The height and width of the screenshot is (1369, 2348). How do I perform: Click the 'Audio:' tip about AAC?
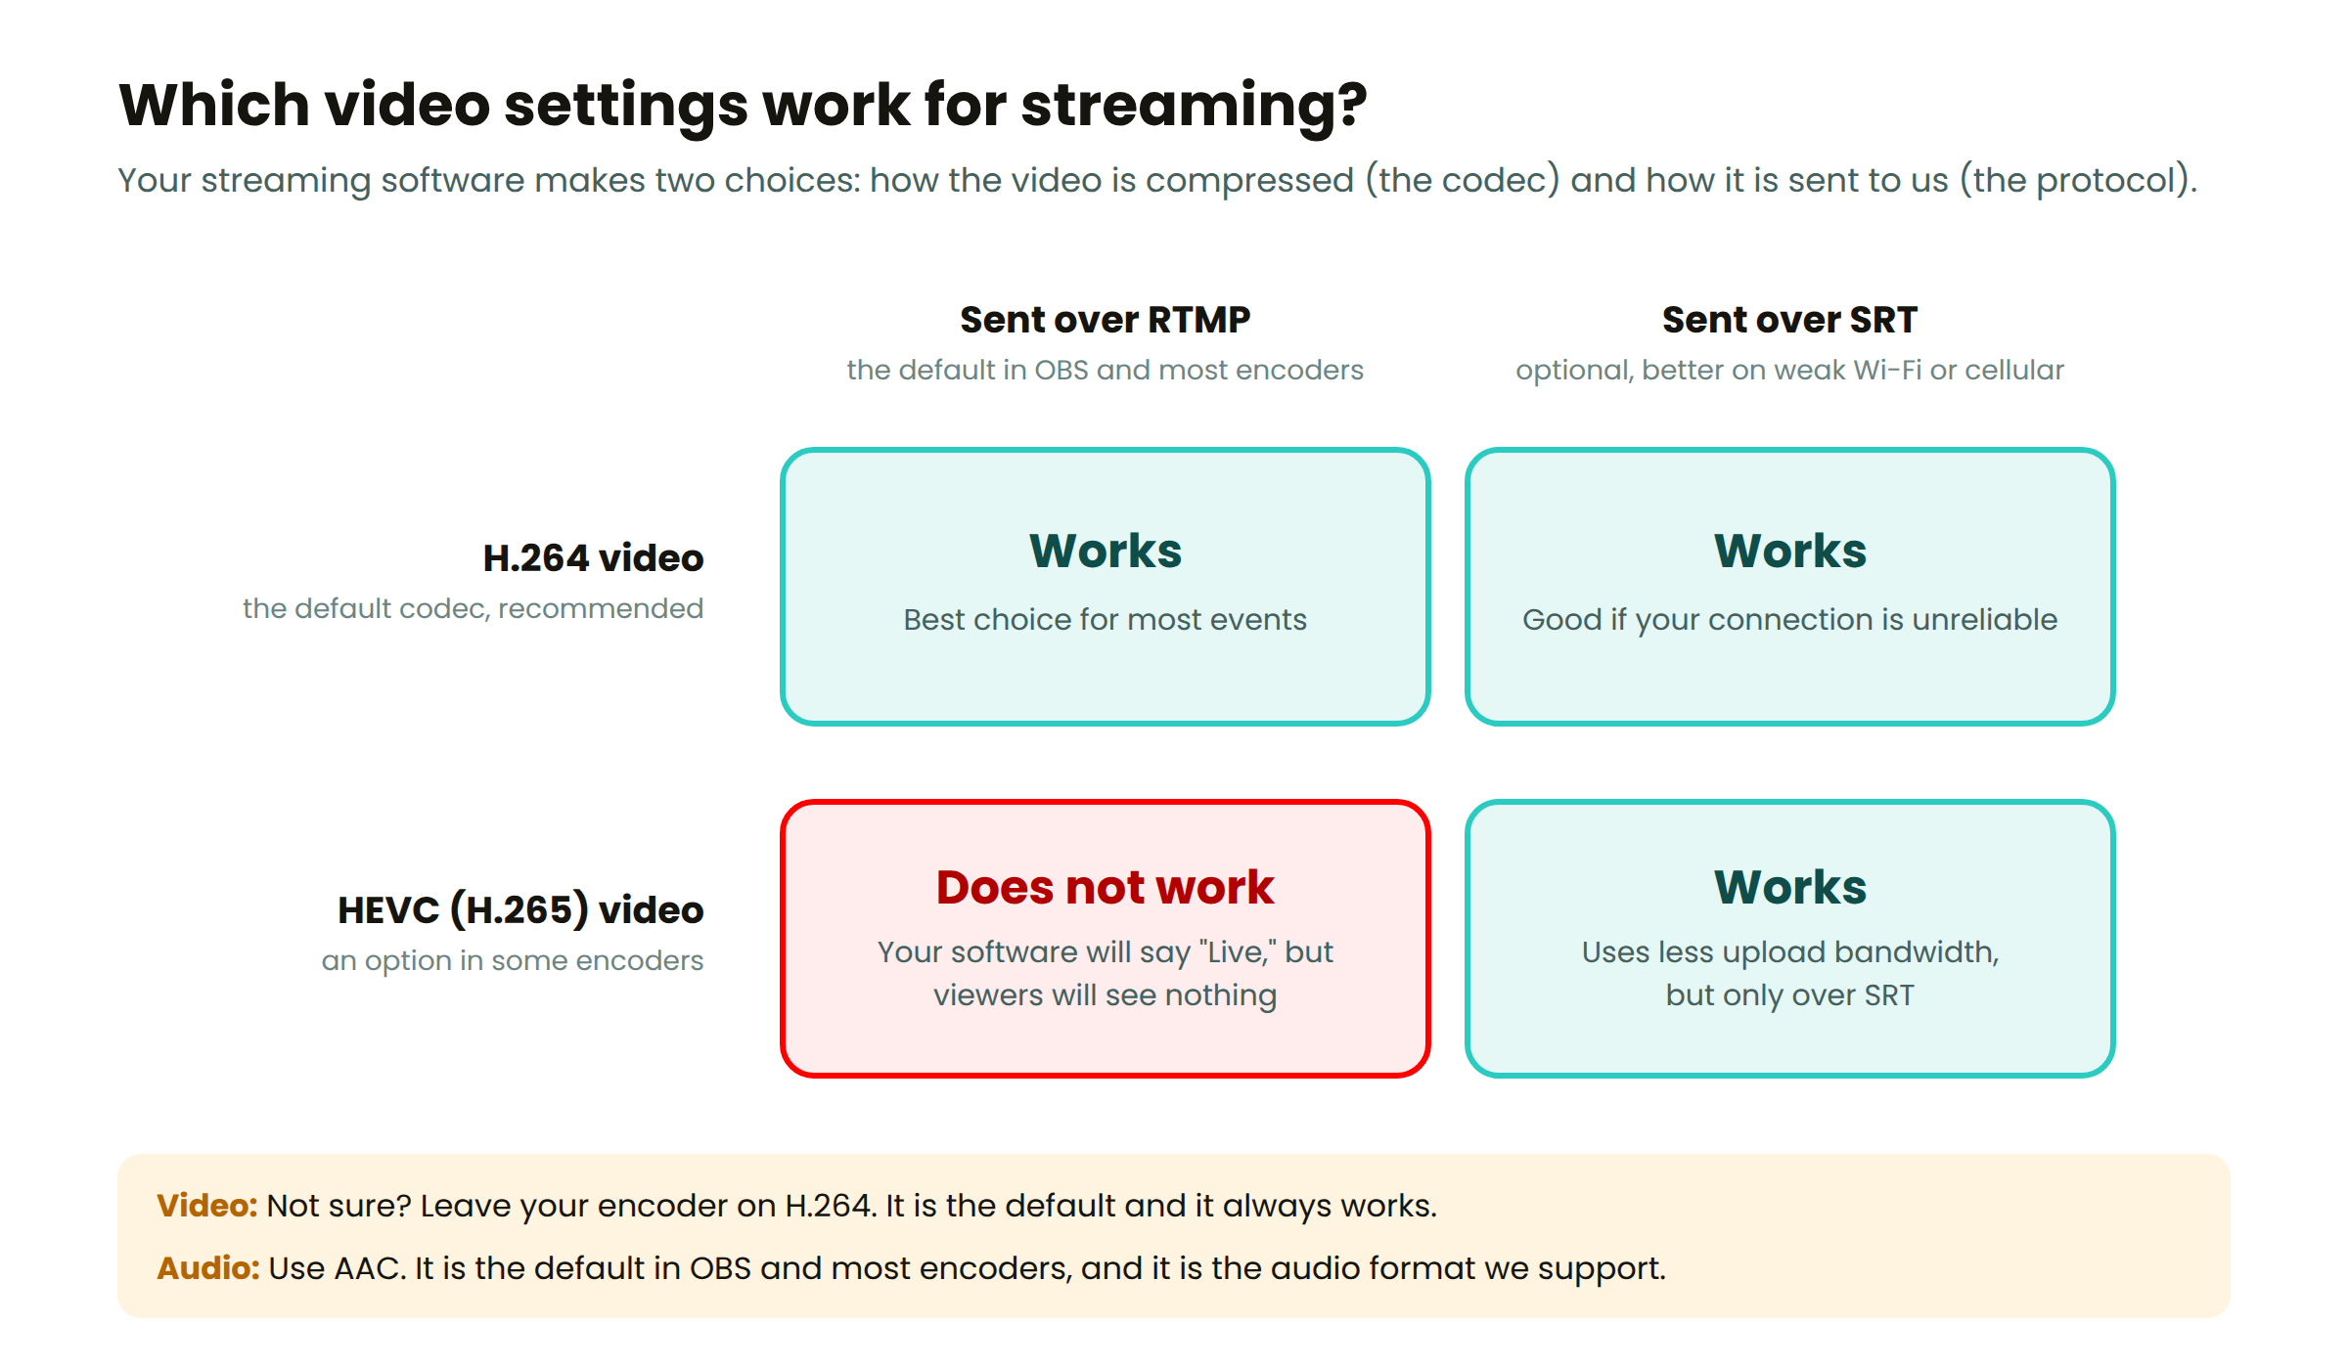click(x=911, y=1268)
